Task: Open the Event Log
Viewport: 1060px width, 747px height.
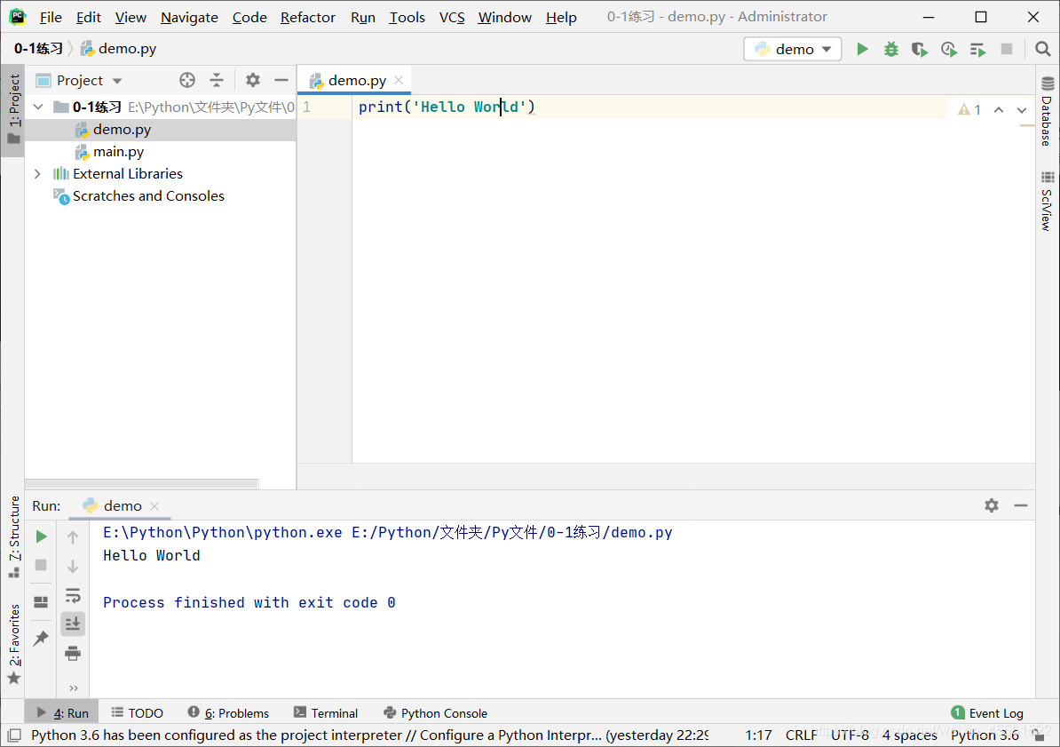Action: [x=987, y=713]
